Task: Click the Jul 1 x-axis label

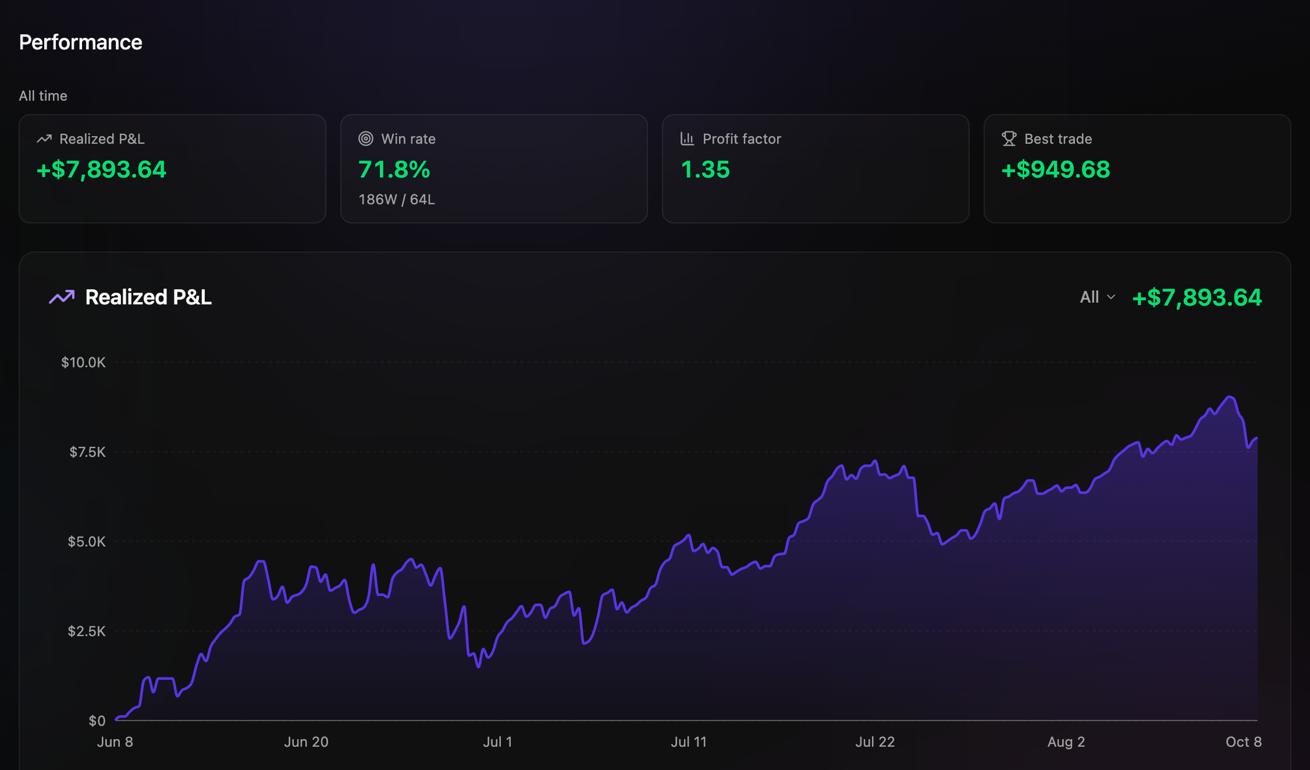Action: (x=497, y=742)
